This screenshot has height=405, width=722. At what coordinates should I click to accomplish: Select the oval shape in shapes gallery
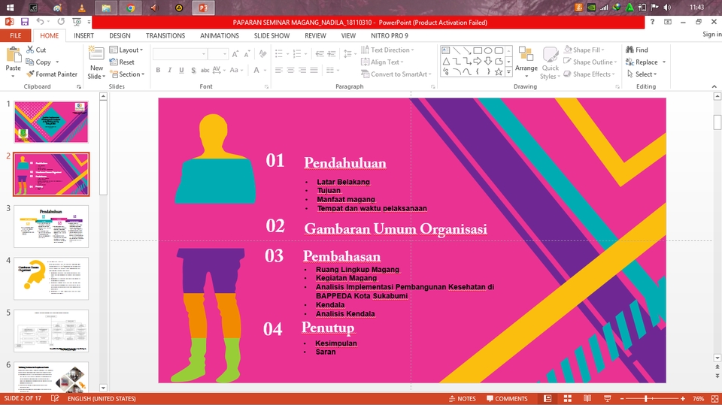coord(488,50)
